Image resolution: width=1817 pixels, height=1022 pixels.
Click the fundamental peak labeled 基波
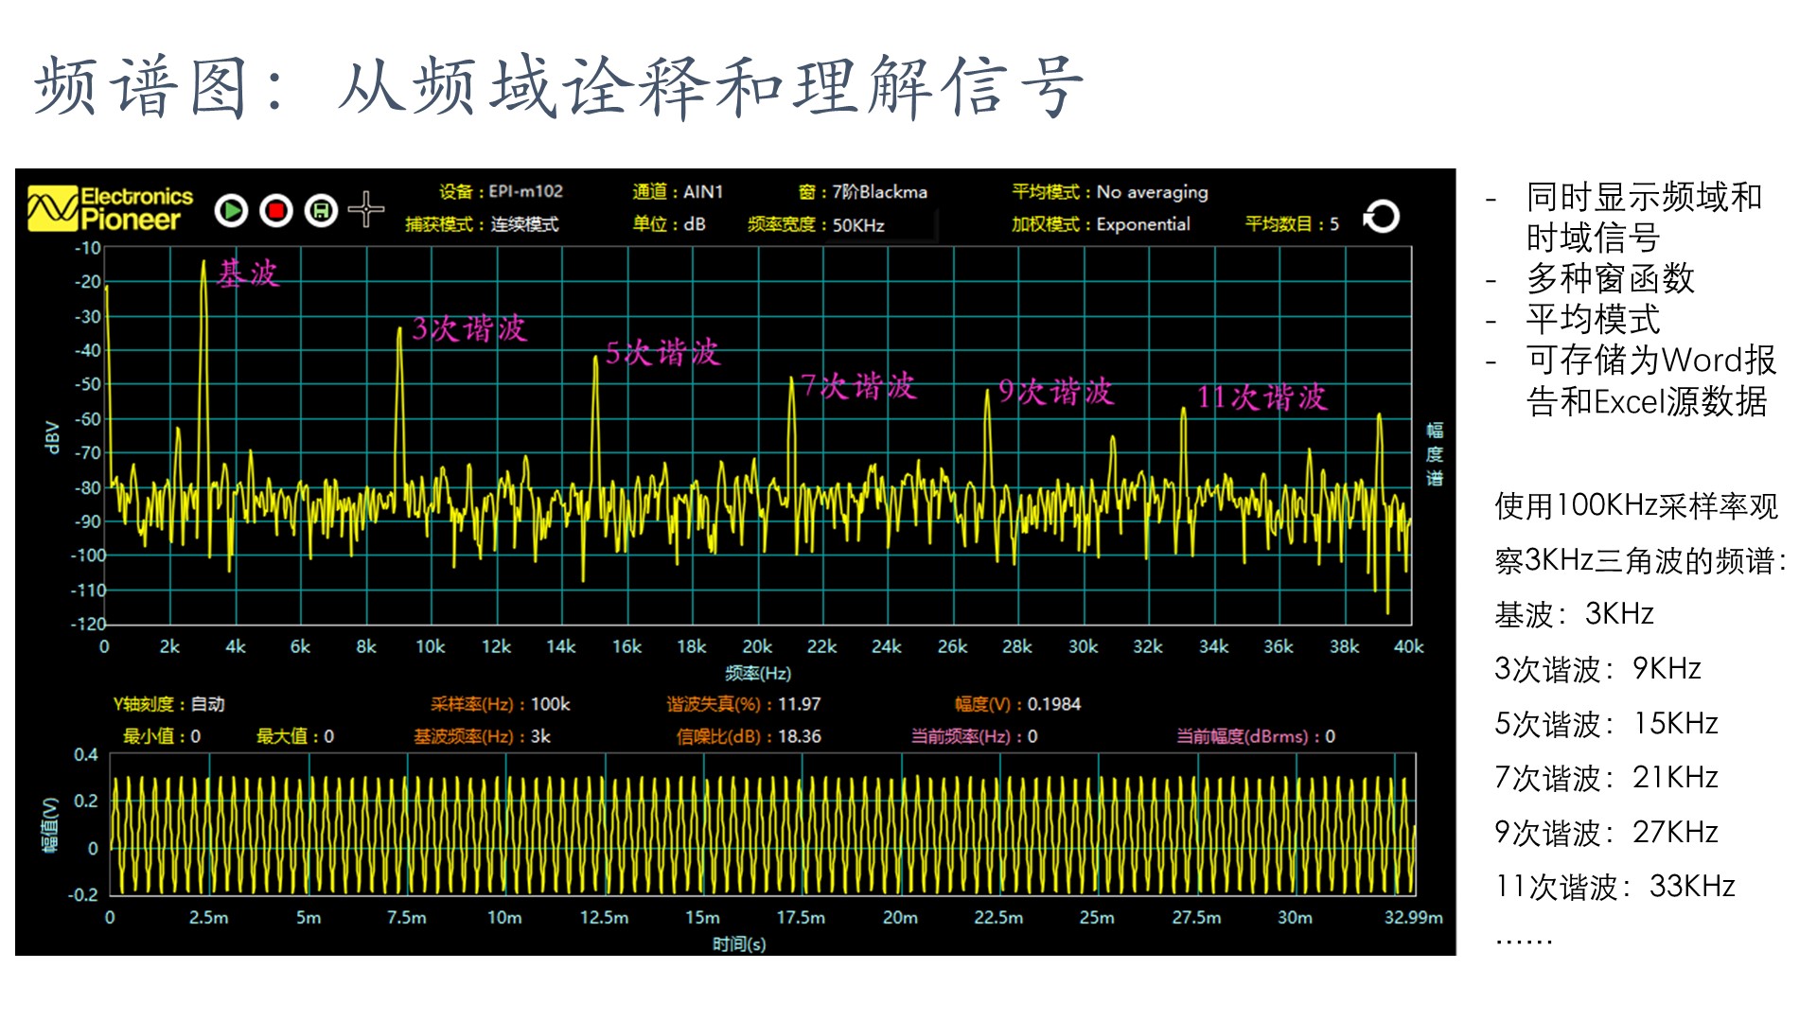(203, 263)
